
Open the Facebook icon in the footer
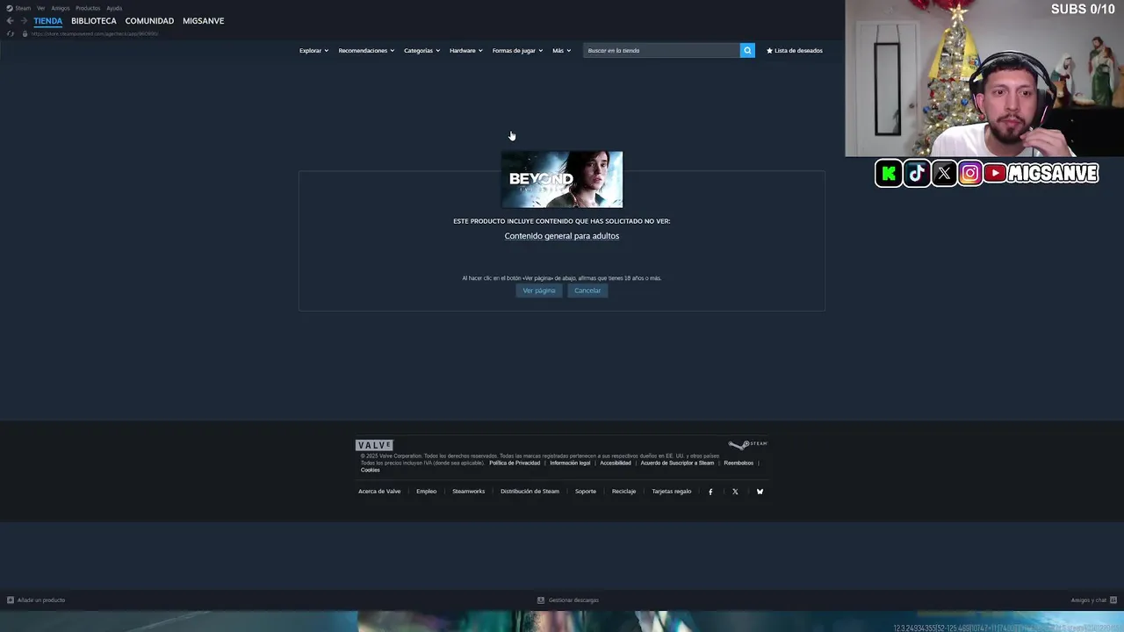tap(710, 492)
